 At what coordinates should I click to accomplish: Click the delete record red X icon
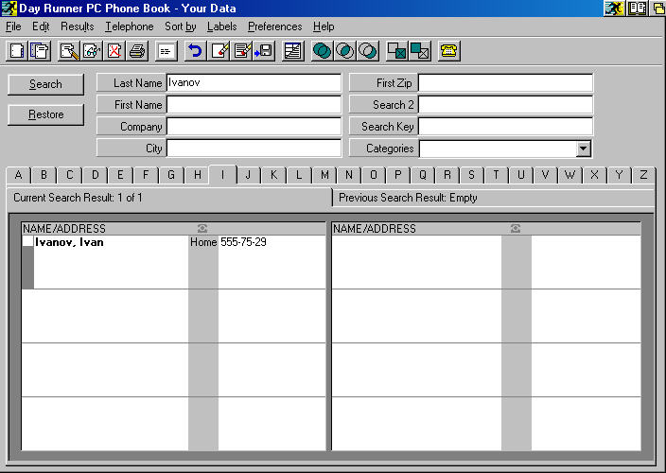(x=114, y=51)
